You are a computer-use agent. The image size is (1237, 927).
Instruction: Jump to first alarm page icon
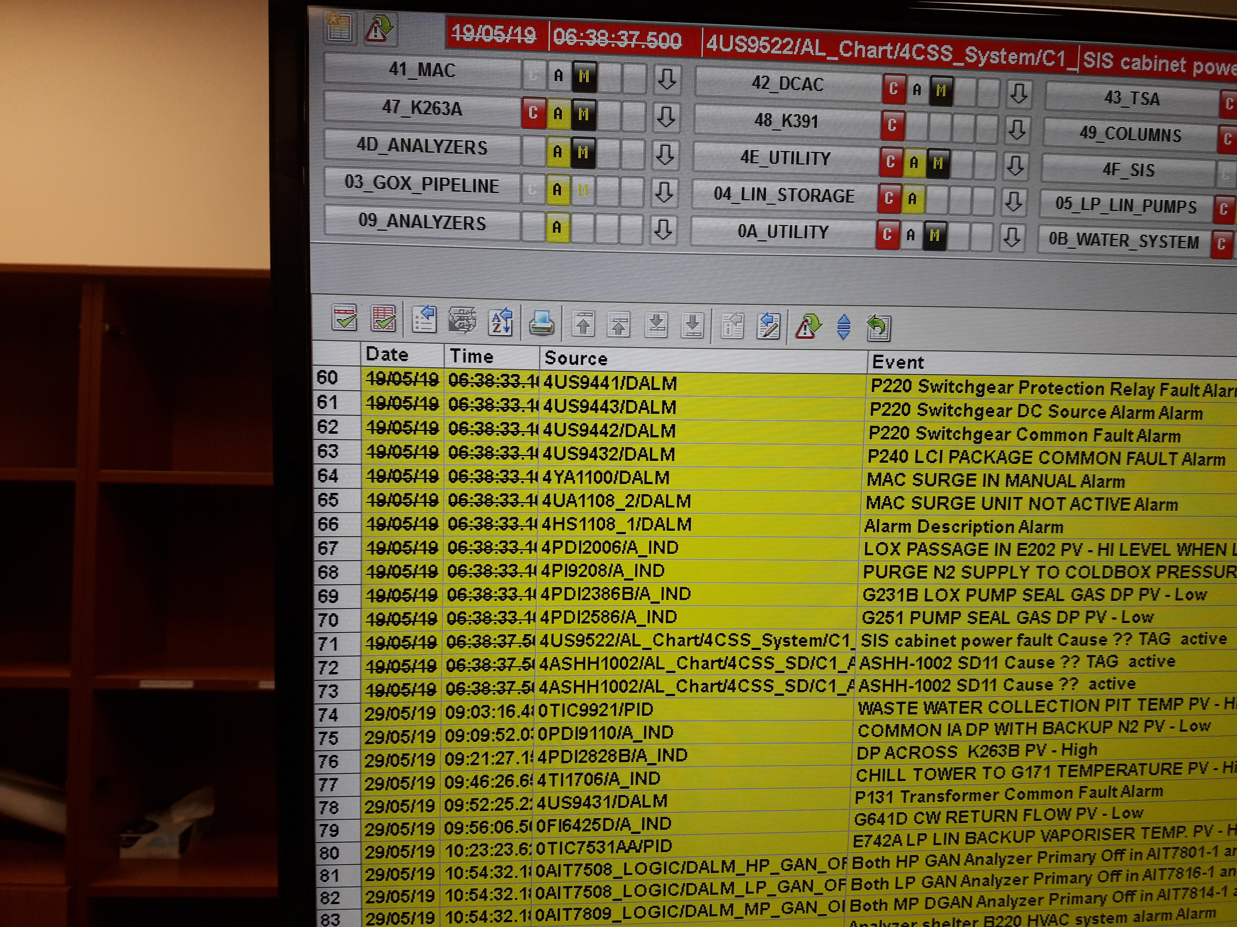[x=583, y=324]
